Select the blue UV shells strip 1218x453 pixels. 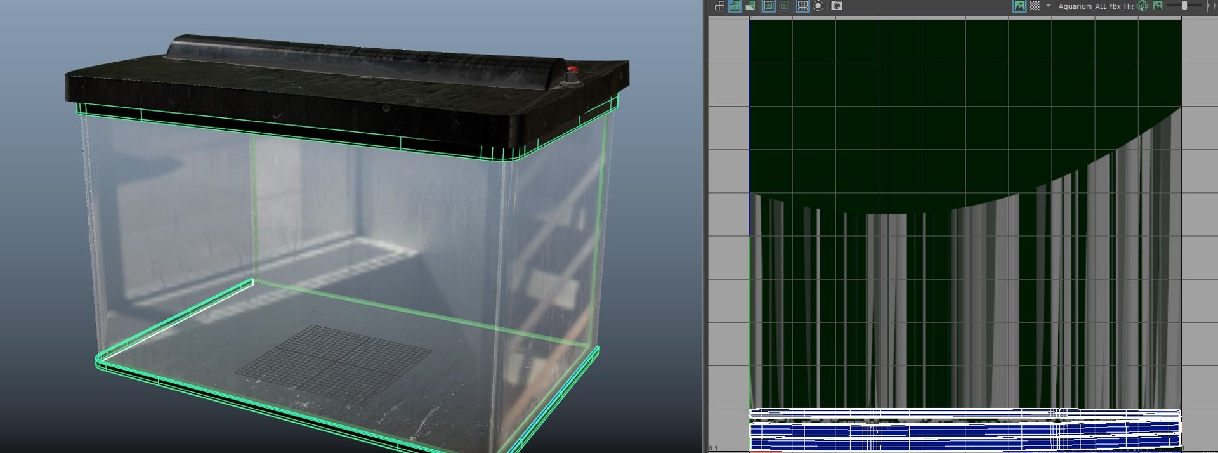[965, 430]
